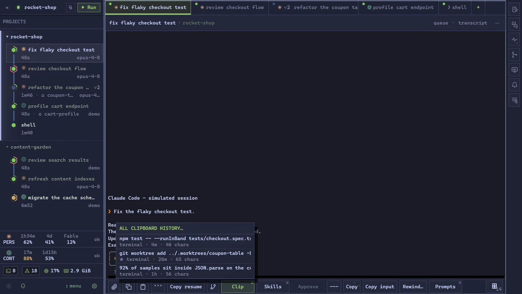Switch to the shell tab
The image size is (522, 294).
point(455,7)
